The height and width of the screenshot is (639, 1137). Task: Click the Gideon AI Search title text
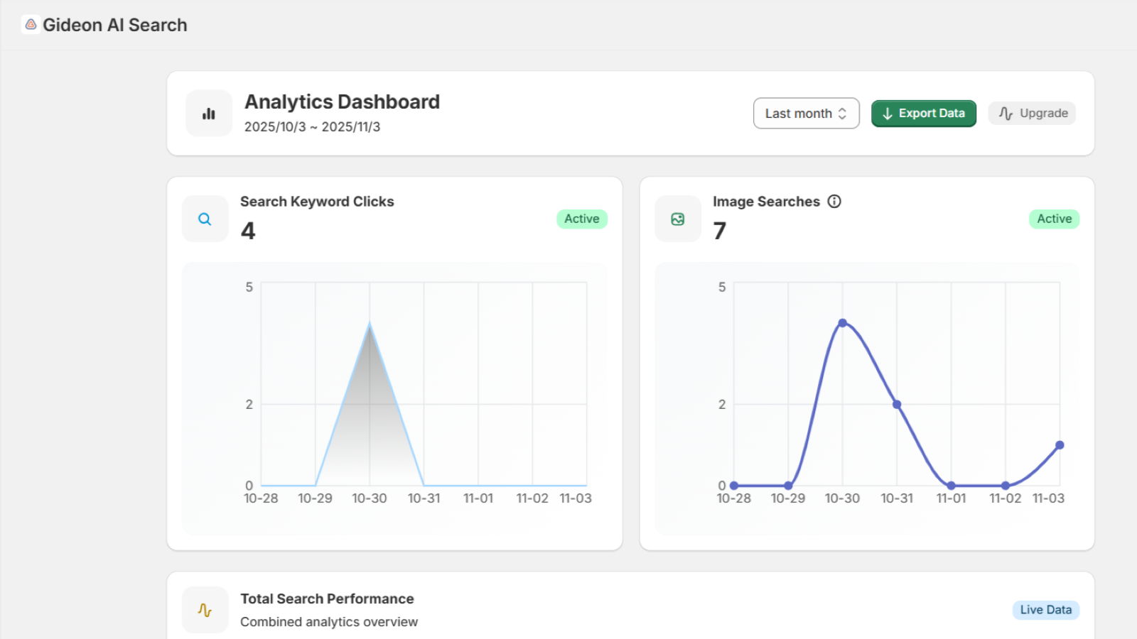click(115, 25)
